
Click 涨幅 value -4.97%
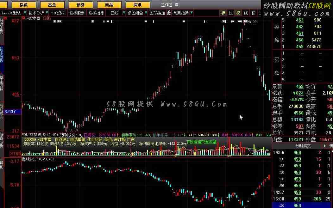tap(297, 100)
